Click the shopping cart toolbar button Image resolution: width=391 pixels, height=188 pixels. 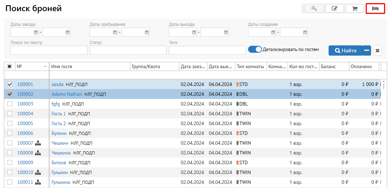pyautogui.click(x=355, y=9)
